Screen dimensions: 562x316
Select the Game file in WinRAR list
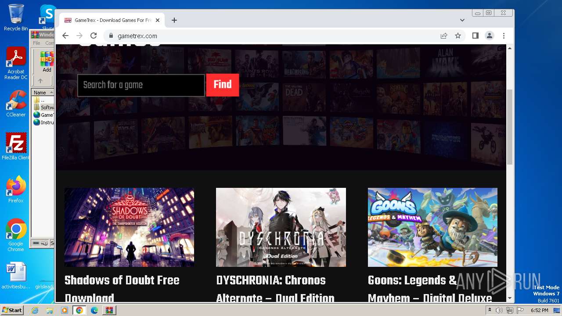[43, 115]
